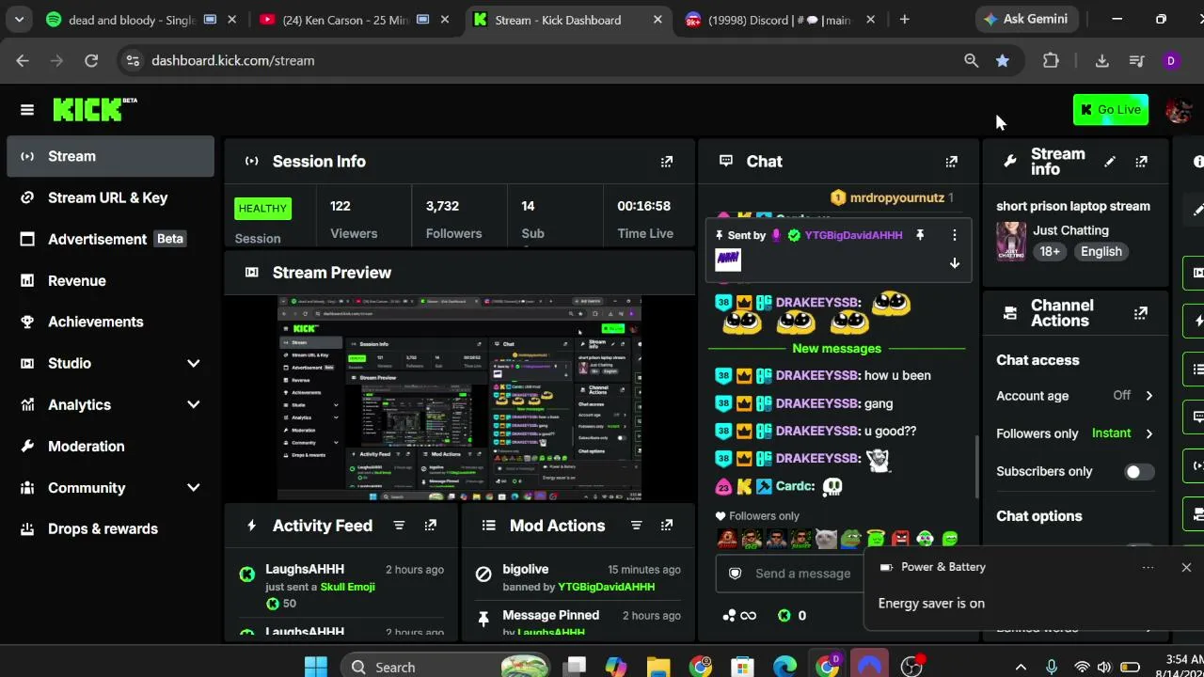Click the Go Live button
The image size is (1204, 677).
(1111, 110)
